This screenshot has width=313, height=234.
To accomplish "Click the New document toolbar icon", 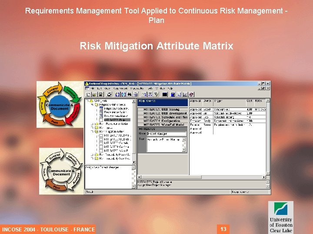I will tap(88, 94).
